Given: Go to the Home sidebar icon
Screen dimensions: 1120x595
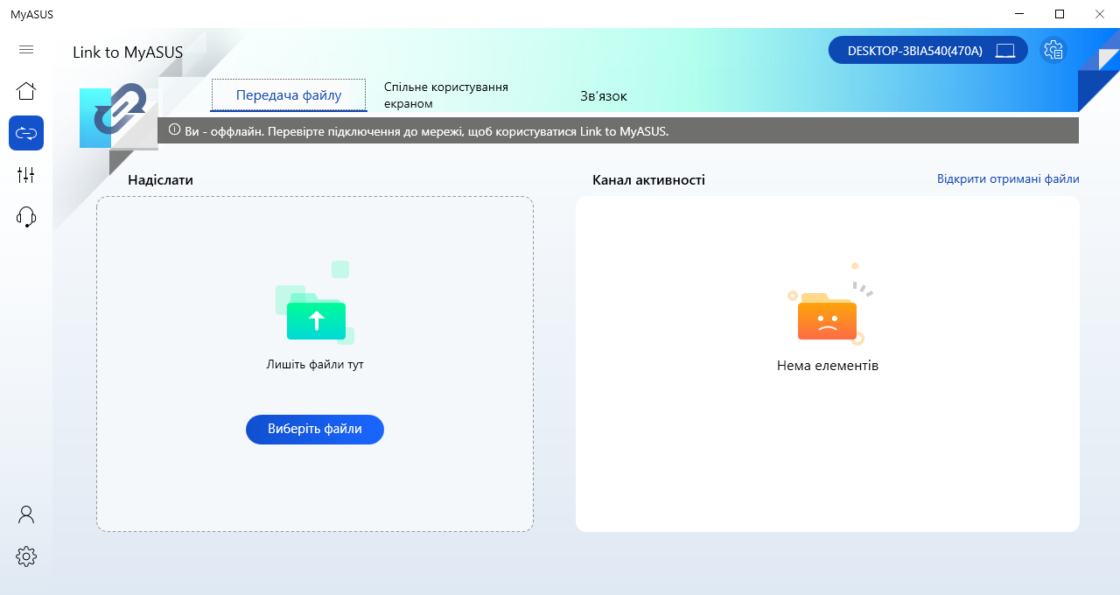Looking at the screenshot, I should click(x=26, y=91).
